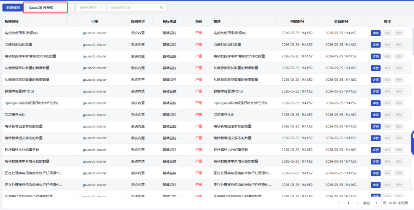Open 详情 for 连接数使用率(数据库)
Screen dimensions: 414x210
(375, 33)
